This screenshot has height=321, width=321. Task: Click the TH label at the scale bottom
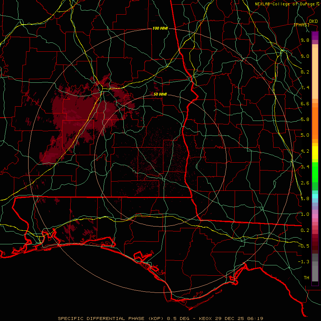coord(306,278)
